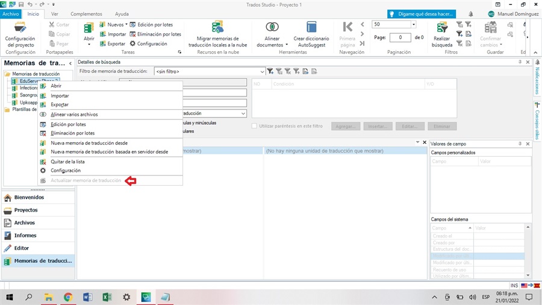542x305 pixels.
Task: Switch to the Complementos tab
Action: coord(86,14)
